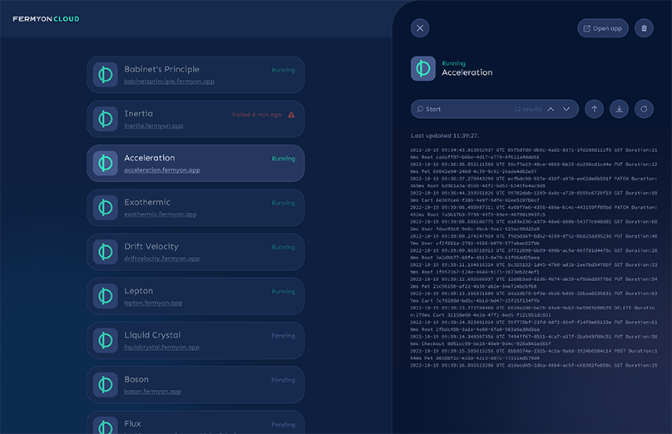Click the log search input field
This screenshot has height=434, width=672.
pyautogui.click(x=495, y=109)
